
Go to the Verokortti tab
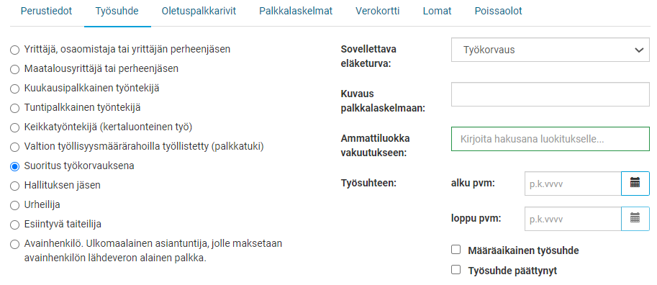[378, 12]
